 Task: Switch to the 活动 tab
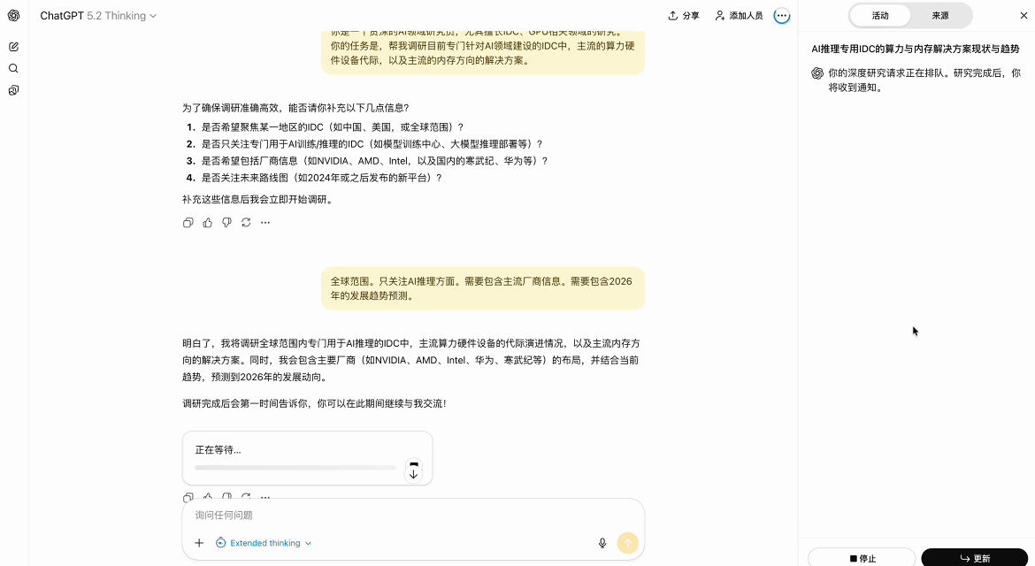tap(880, 16)
